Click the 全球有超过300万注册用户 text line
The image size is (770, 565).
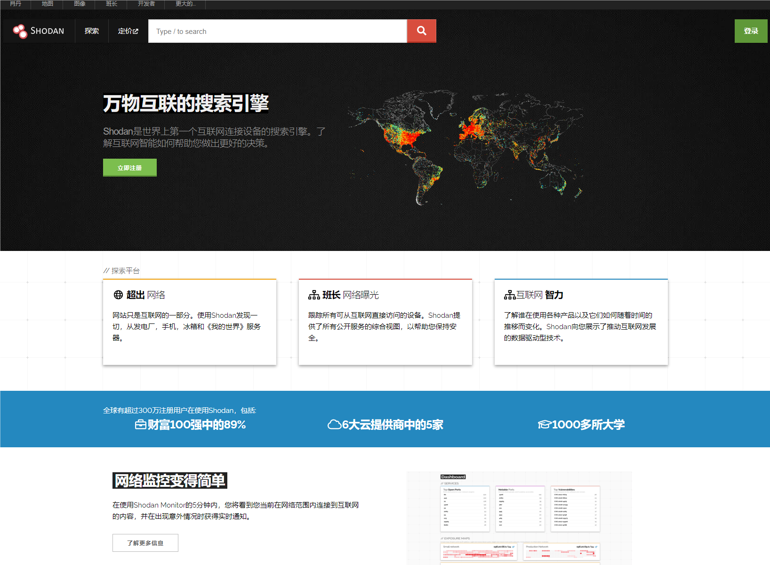coord(180,411)
